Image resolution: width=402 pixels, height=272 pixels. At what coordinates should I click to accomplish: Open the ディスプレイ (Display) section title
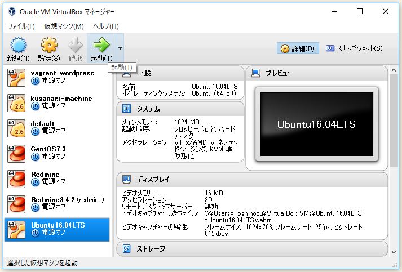tap(153, 180)
